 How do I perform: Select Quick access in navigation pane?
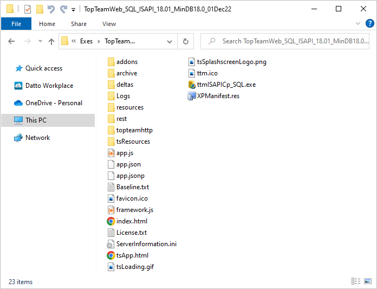(44, 68)
